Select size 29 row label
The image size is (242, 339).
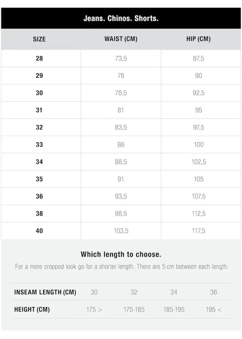click(x=39, y=76)
